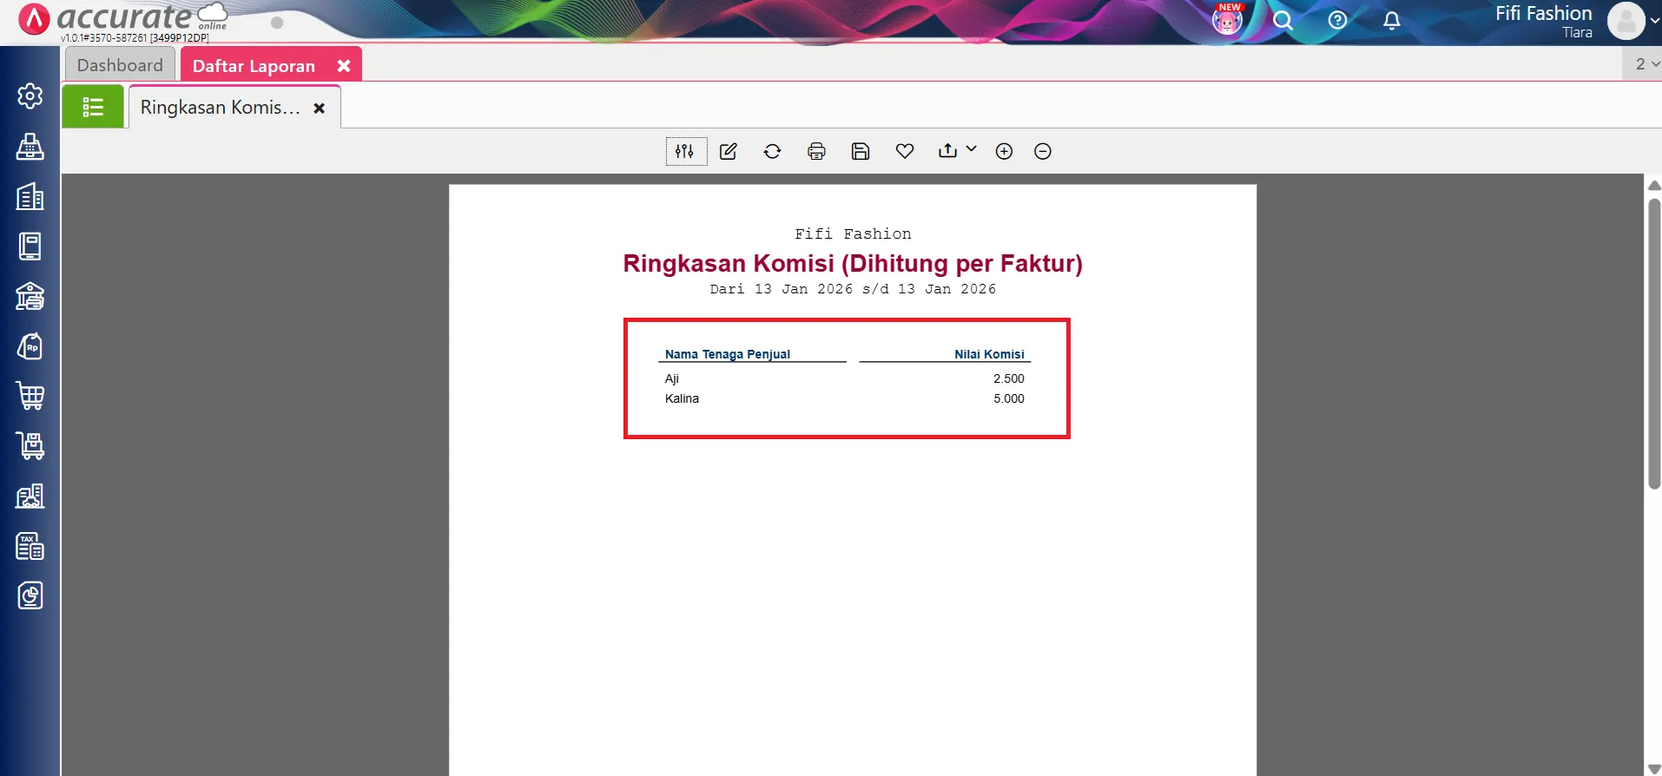Viewport: 1662px width, 776px height.
Task: Click the Nilai Komisi column header
Action: pos(989,354)
